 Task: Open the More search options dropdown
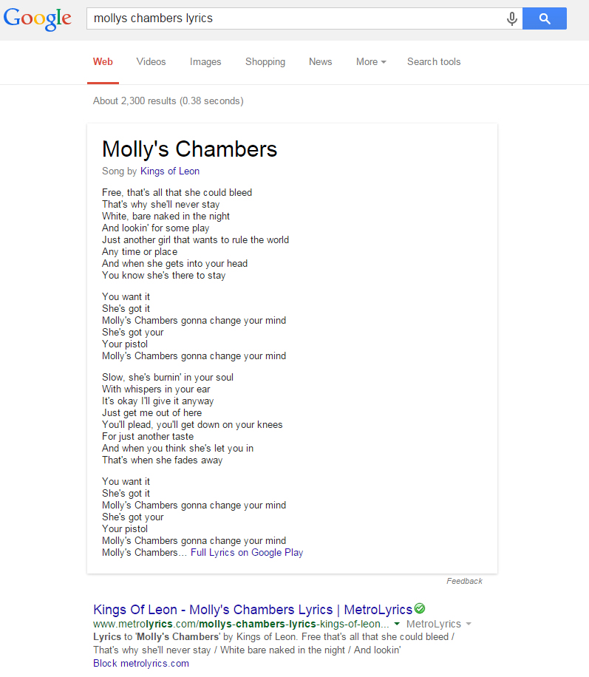pyautogui.click(x=370, y=62)
